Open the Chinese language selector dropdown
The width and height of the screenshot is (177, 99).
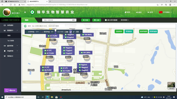165,12
